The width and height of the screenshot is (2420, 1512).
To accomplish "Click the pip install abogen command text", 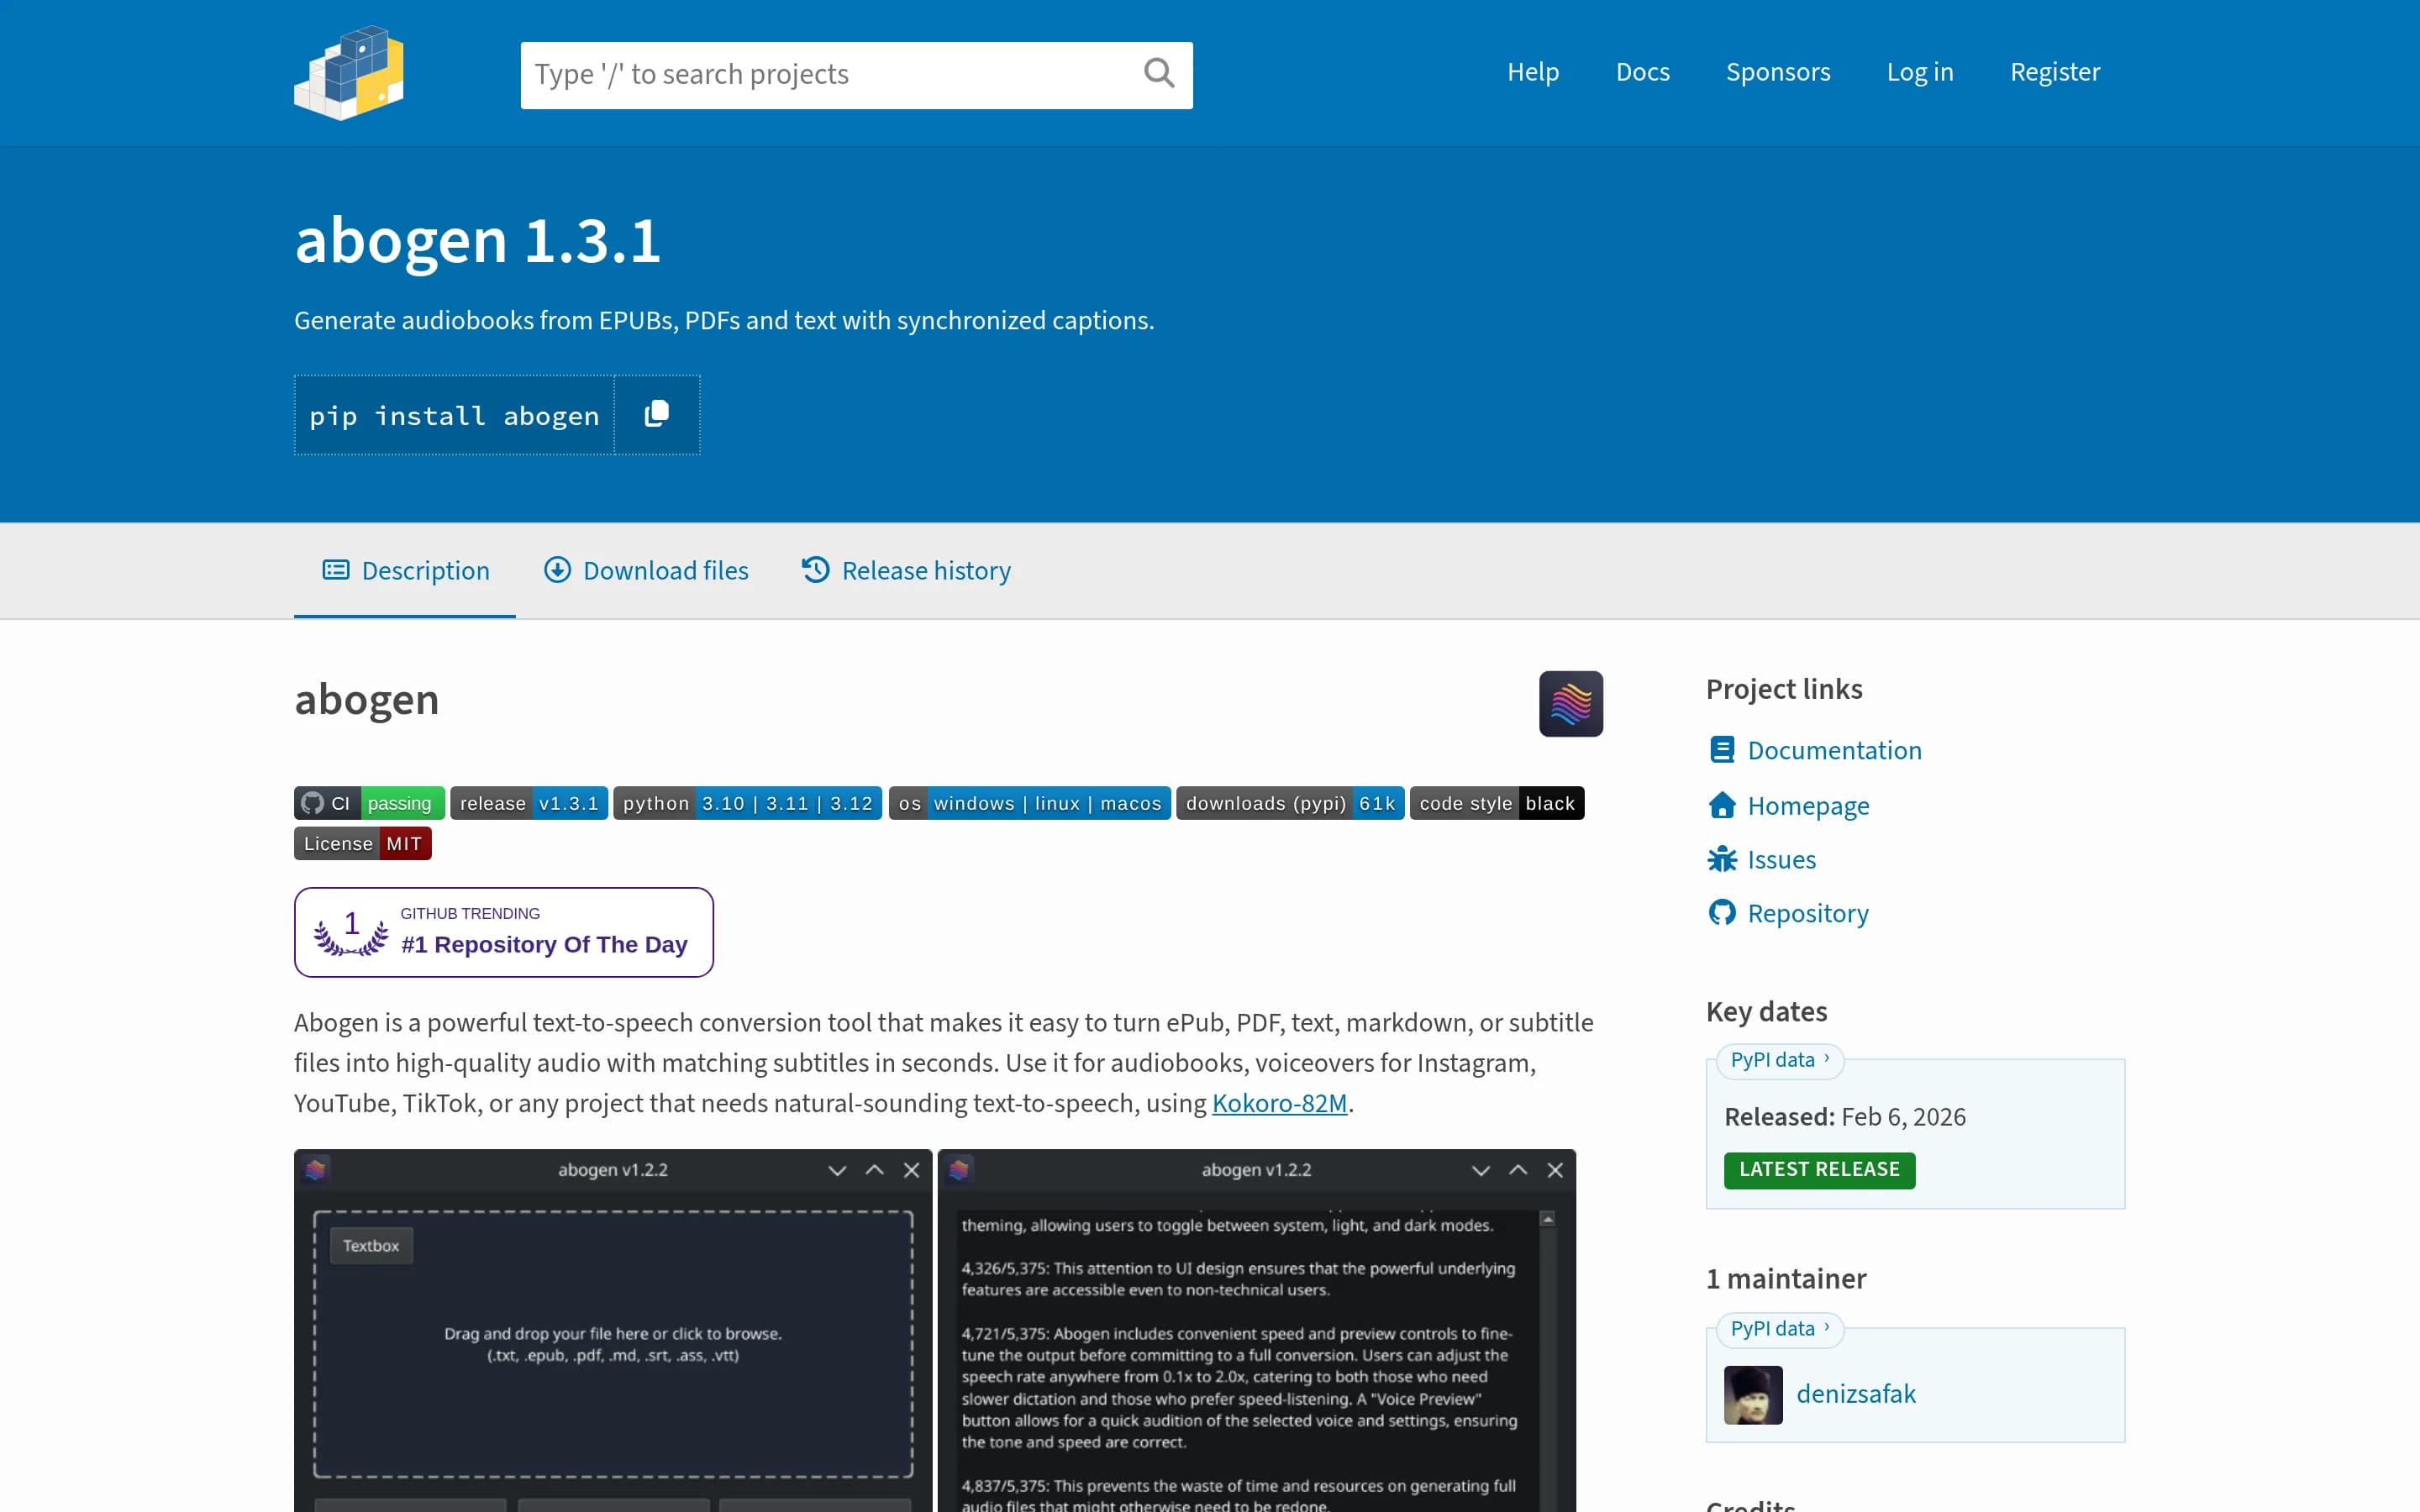I will tap(454, 416).
